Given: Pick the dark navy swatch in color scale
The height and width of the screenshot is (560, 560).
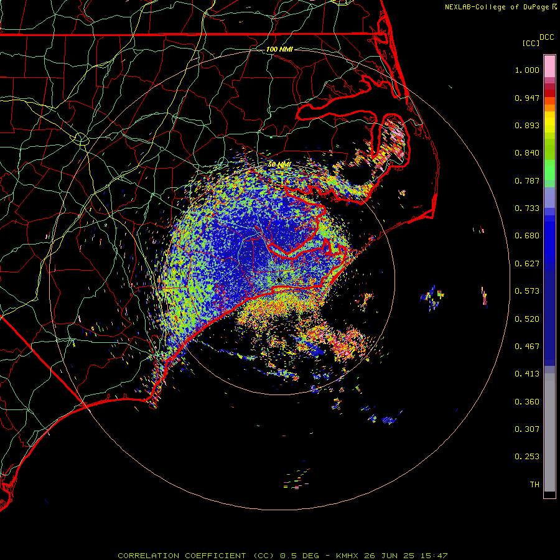Looking at the screenshot, I should point(549,314).
